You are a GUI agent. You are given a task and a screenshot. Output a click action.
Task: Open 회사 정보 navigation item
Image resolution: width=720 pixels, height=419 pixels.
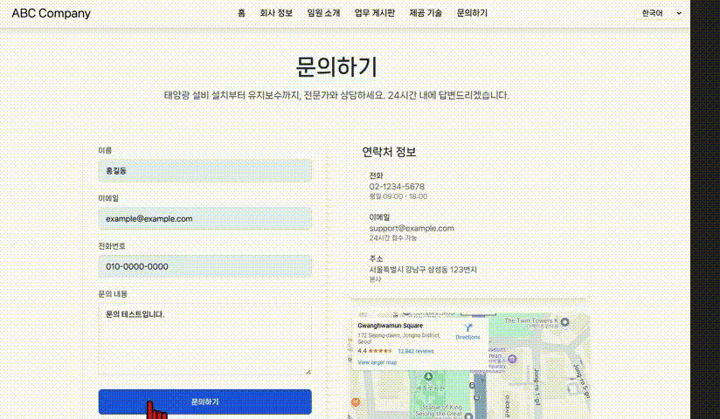[x=276, y=13]
